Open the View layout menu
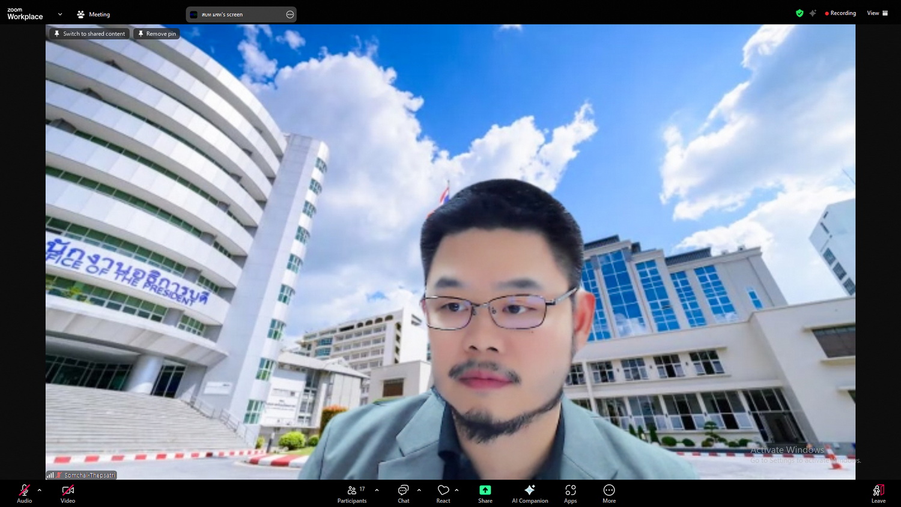 (877, 13)
